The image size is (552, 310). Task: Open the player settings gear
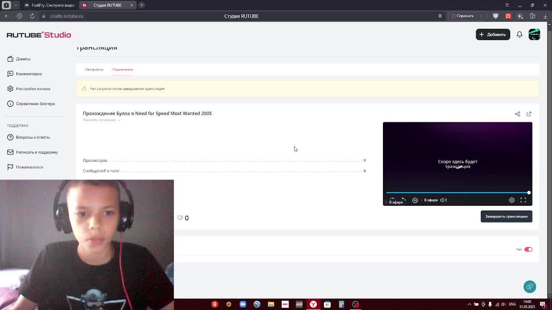511,200
